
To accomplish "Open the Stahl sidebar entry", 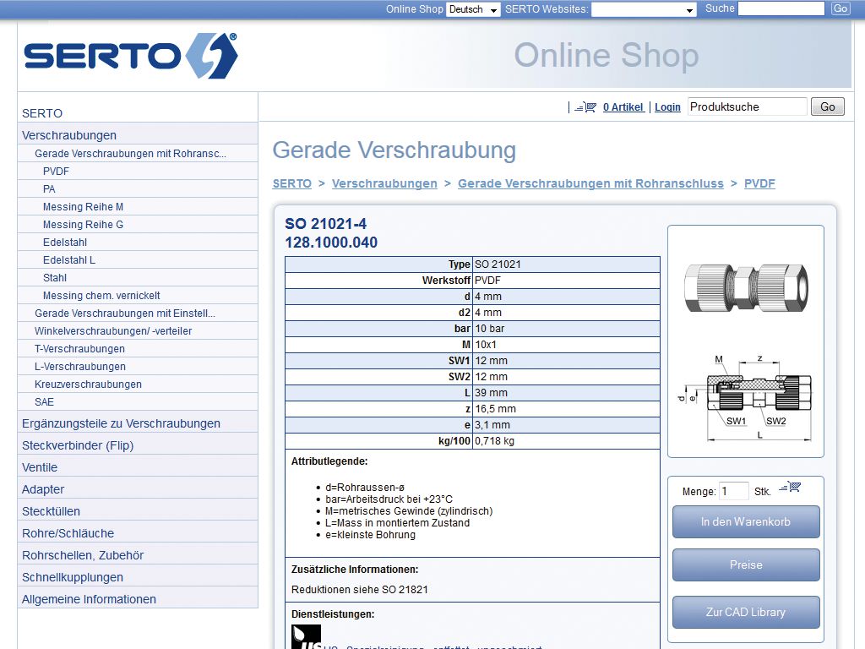I will [55, 277].
